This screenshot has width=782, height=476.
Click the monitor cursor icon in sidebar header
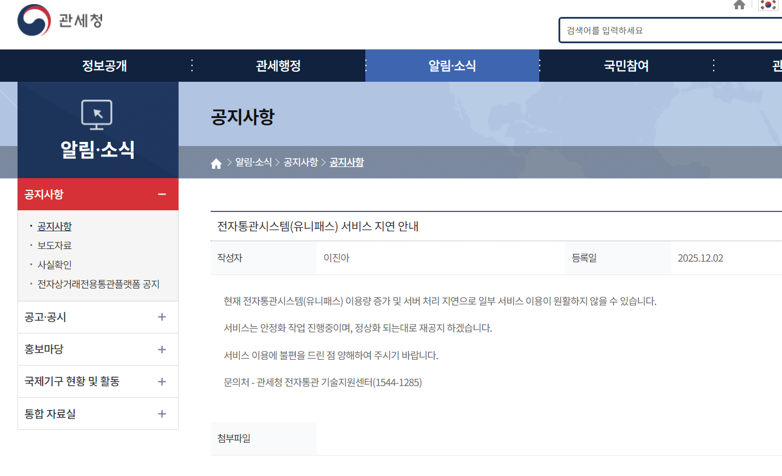(x=97, y=115)
